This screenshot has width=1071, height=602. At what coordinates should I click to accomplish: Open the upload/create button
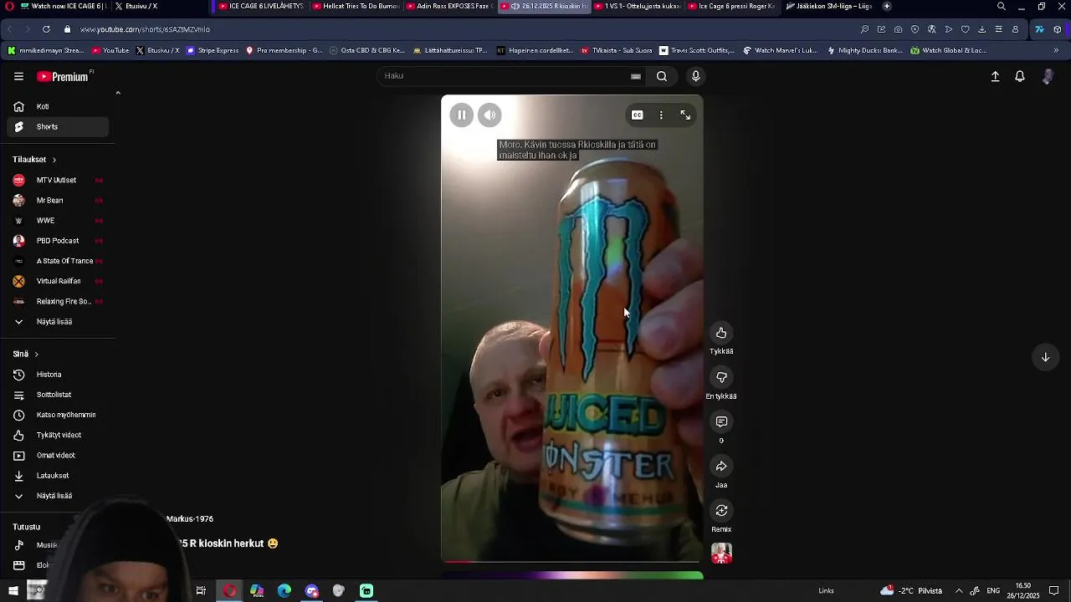click(995, 76)
